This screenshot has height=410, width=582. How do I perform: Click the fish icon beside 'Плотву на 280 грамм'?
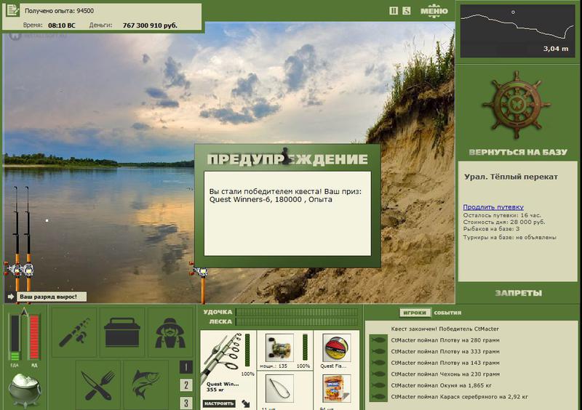378,340
